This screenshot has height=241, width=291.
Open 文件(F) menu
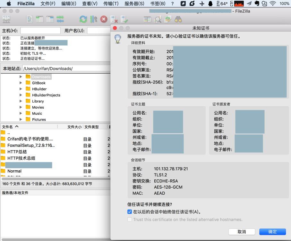click(48, 4)
